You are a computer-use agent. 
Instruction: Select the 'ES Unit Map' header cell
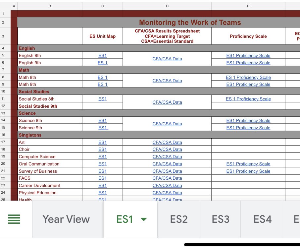[103, 36]
